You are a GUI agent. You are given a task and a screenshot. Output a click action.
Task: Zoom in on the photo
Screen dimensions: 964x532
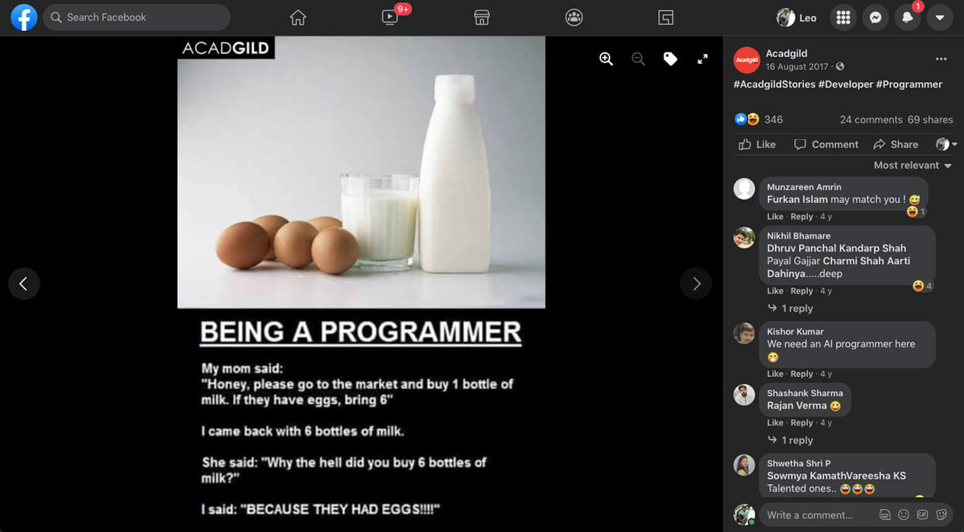click(606, 59)
